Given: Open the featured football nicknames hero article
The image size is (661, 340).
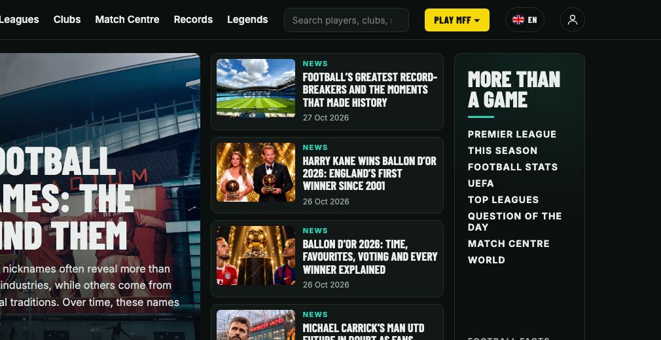Looking at the screenshot, I should click(x=100, y=197).
